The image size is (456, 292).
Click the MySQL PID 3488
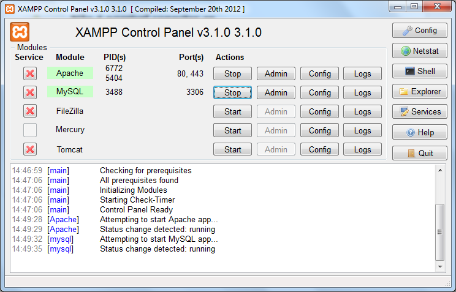pyautogui.click(x=114, y=92)
